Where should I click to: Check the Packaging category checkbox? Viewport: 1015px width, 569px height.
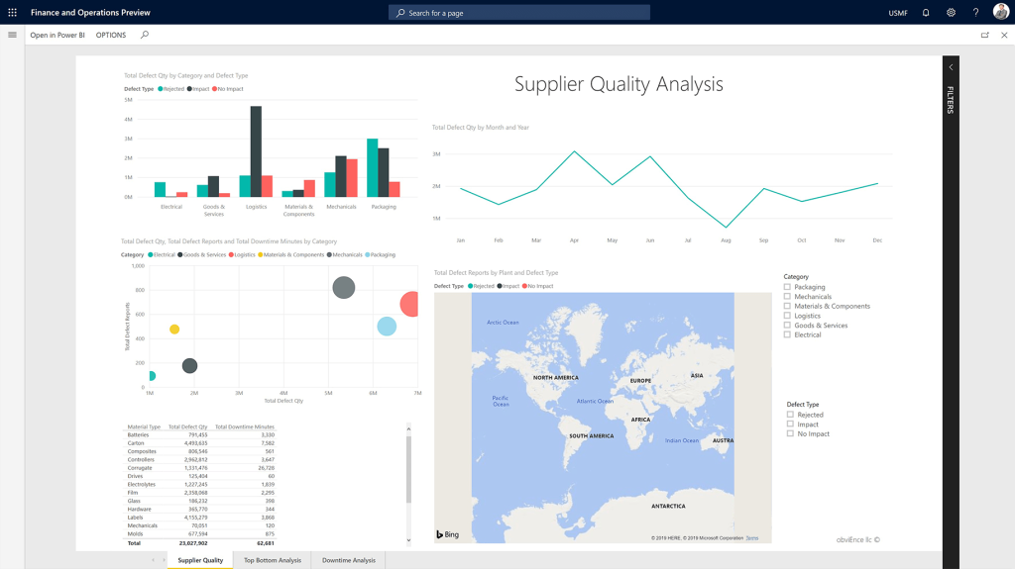(788, 287)
